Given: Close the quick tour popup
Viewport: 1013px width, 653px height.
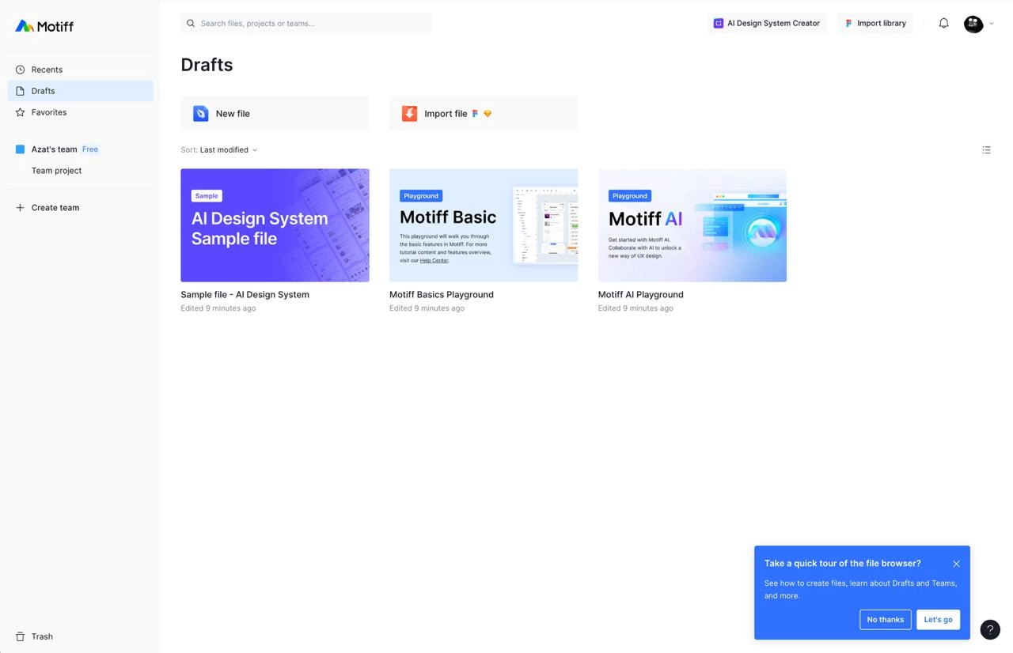Looking at the screenshot, I should click(956, 564).
